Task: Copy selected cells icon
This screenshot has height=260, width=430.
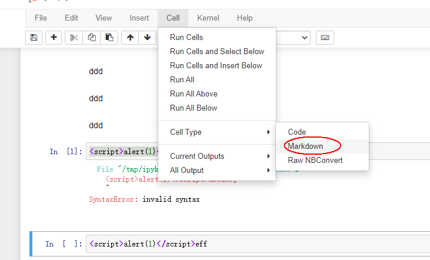Action: (92, 38)
